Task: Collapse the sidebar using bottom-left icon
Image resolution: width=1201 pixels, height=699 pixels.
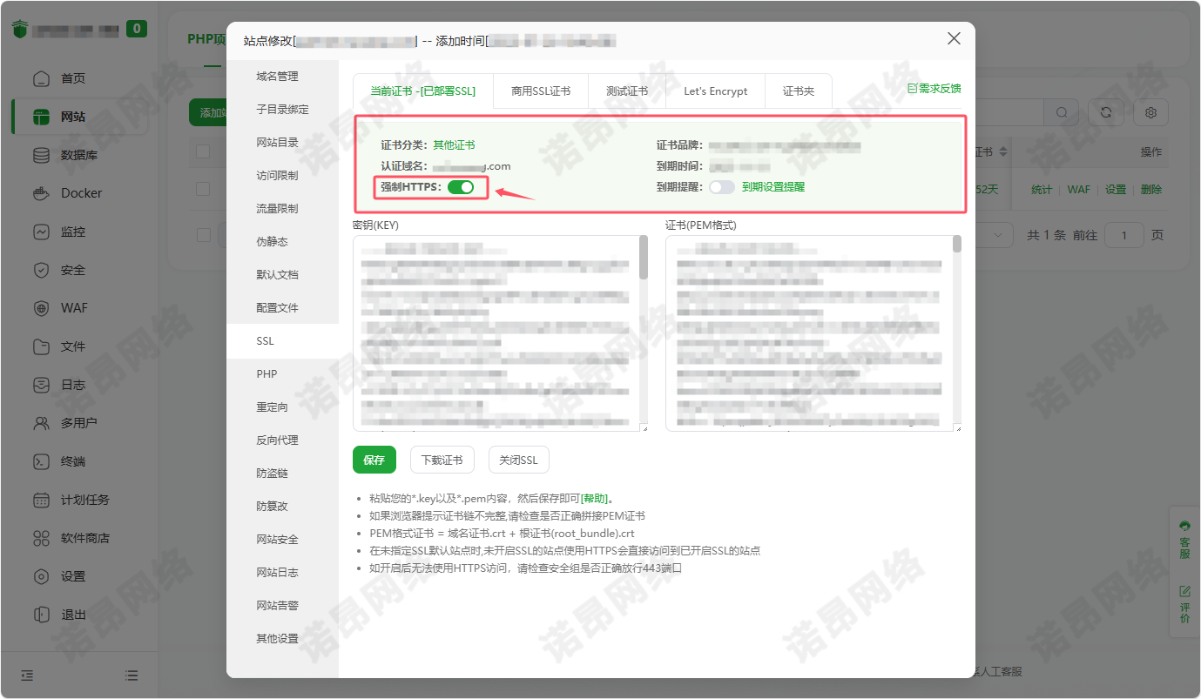Action: pos(27,675)
